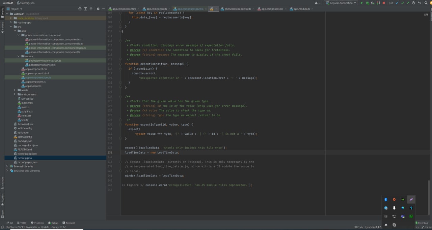Open the Angular Application run configuration dropdown

[341, 3]
